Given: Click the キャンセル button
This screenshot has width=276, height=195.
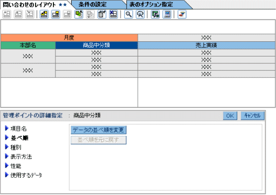Looking at the screenshot, I should tap(252, 116).
